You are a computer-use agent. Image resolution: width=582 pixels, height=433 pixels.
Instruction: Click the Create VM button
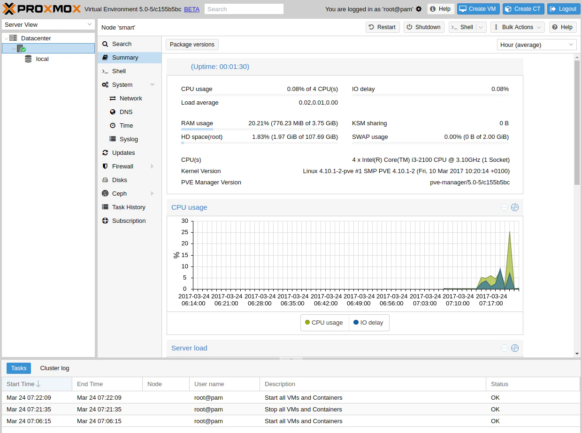click(x=478, y=9)
